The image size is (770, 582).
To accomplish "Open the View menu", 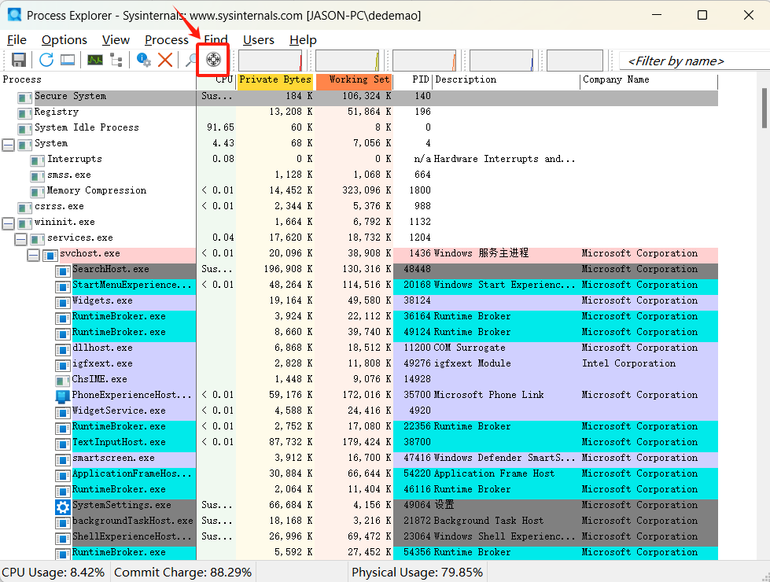I will pos(116,40).
